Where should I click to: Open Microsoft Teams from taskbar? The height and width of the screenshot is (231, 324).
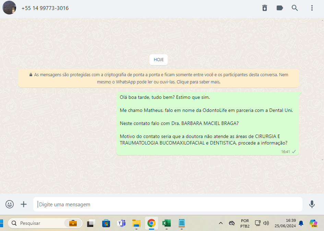[x=121, y=223]
